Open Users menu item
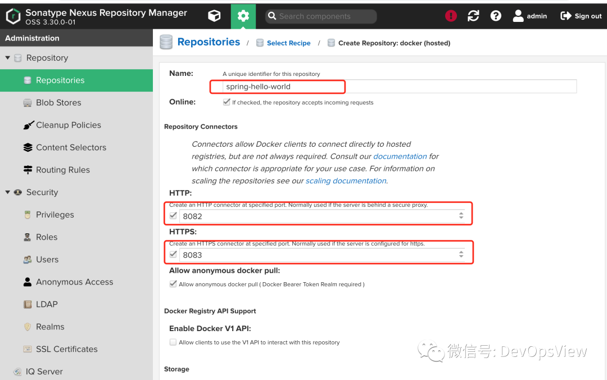Viewport: 607px width, 380px height. pyautogui.click(x=76, y=260)
